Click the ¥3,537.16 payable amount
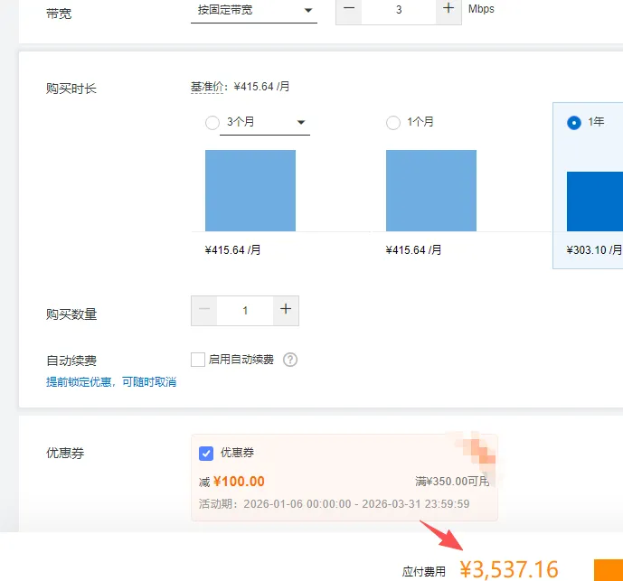Viewport: 623px width, 581px height. tap(509, 569)
